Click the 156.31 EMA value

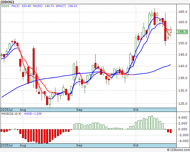tap(72, 6)
